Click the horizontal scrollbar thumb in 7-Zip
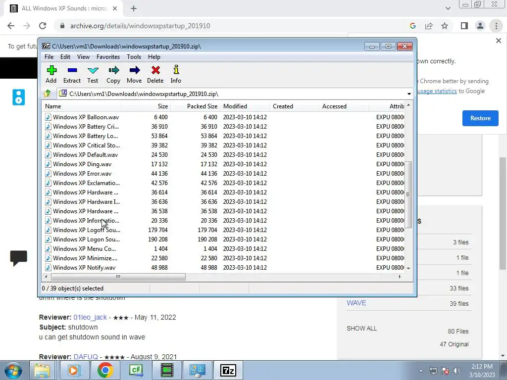This screenshot has width=507, height=380. (x=118, y=277)
